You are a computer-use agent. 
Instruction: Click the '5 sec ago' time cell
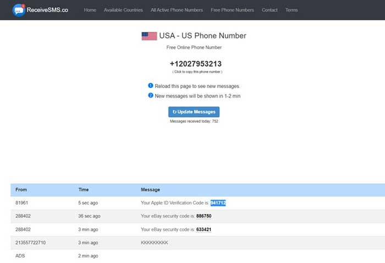tap(88, 203)
